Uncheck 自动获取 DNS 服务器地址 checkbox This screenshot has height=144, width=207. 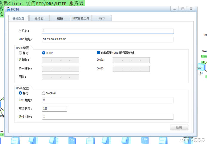pos(99,53)
